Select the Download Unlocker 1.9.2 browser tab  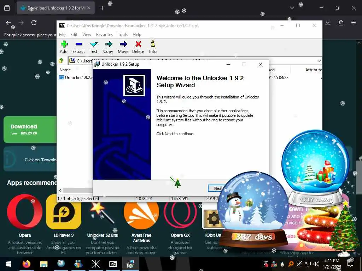[x=56, y=8]
